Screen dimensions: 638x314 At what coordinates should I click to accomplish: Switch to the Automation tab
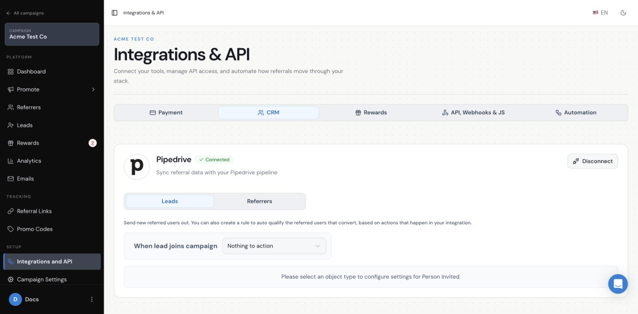[x=576, y=112]
